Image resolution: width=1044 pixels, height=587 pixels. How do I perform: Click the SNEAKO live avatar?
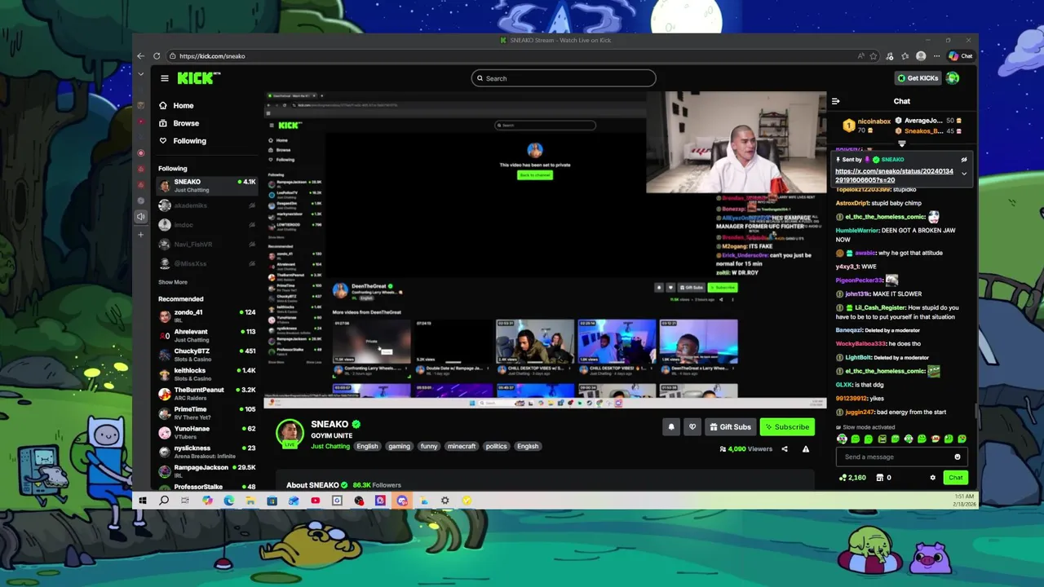290,434
